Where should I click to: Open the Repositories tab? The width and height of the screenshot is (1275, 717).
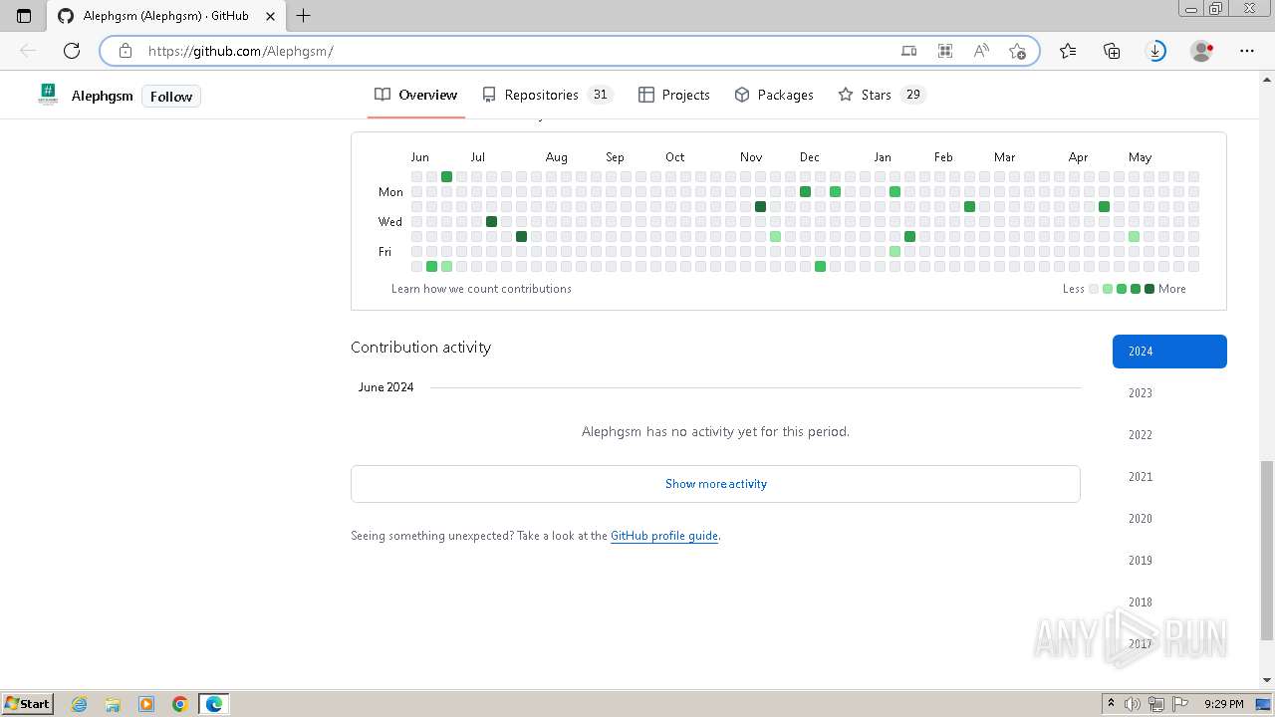click(x=547, y=95)
